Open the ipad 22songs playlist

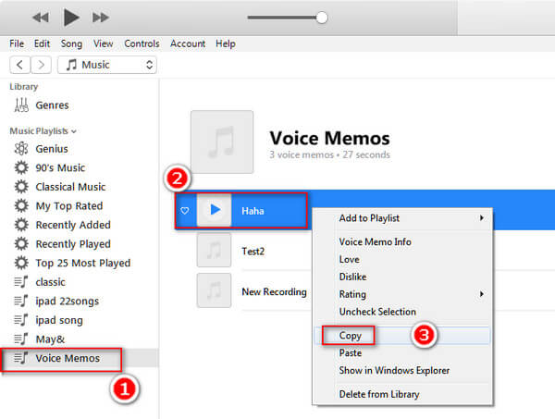(x=67, y=302)
